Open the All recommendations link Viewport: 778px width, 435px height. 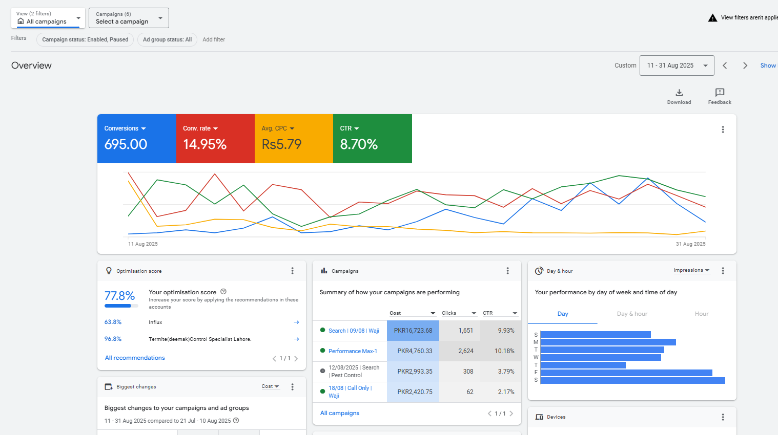click(x=135, y=358)
